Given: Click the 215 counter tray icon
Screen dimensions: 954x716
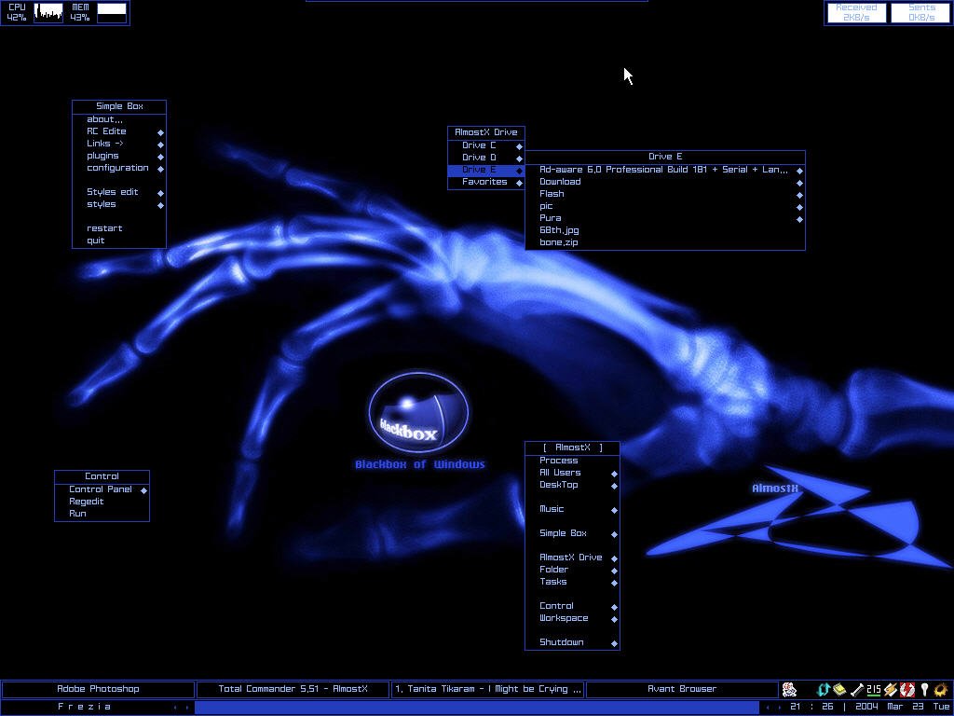Looking at the screenshot, I should point(874,689).
